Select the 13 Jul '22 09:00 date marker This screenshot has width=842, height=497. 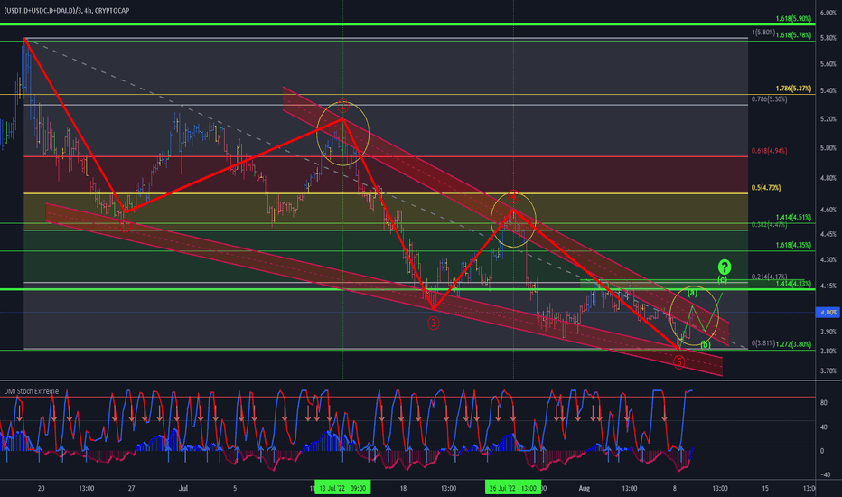(342, 488)
